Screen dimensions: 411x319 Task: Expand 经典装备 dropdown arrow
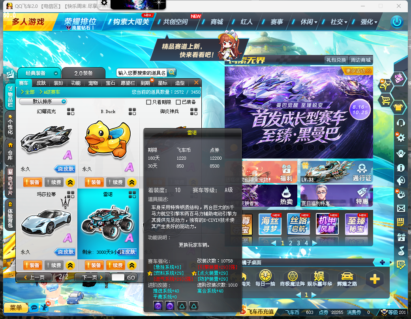pos(56,73)
